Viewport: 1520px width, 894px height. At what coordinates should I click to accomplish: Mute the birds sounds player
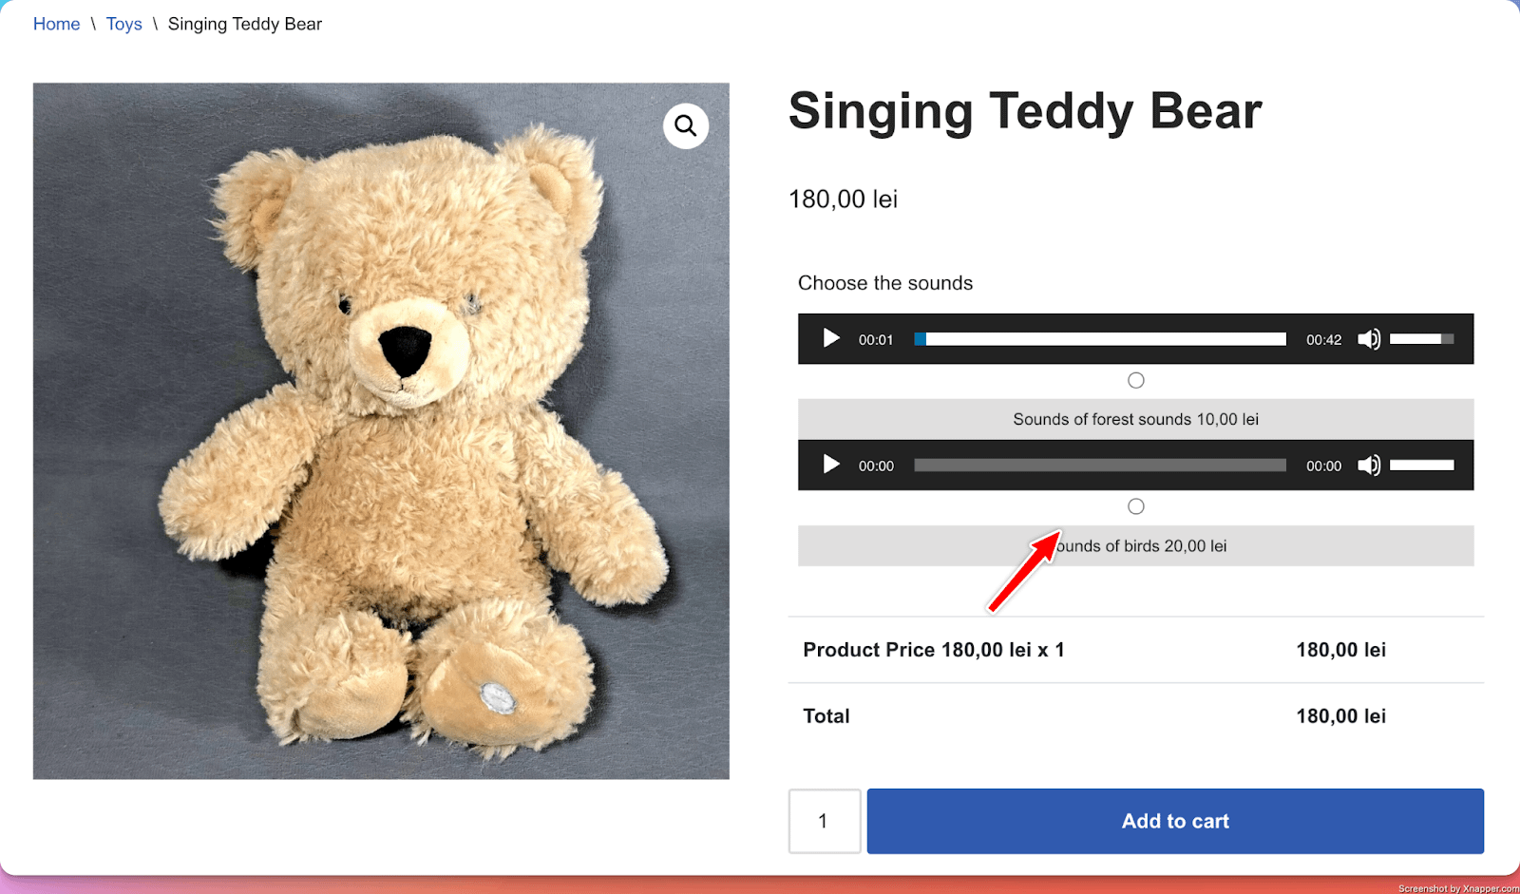(1369, 466)
